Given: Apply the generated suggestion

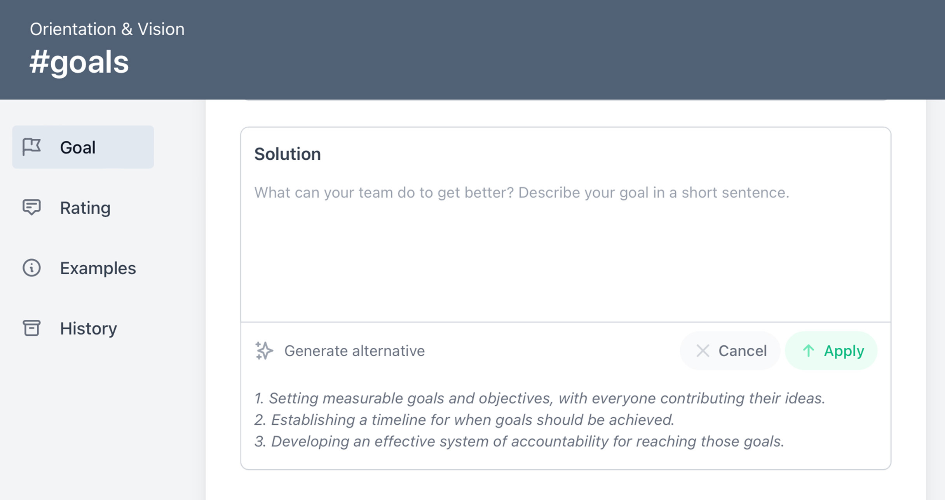Looking at the screenshot, I should pos(831,351).
